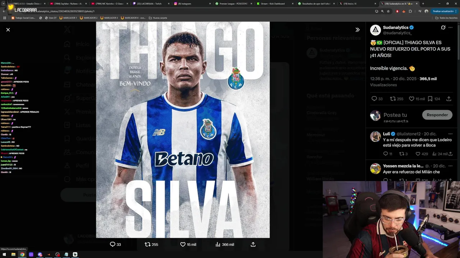Click the Responder button
Screen dimensions: 460x258
point(437,115)
